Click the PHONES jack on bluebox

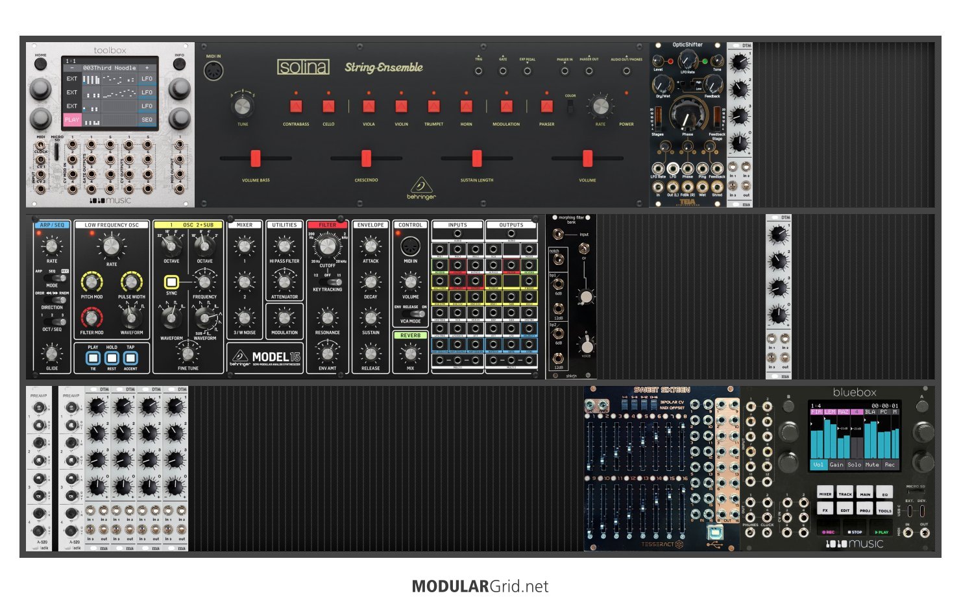pos(750,533)
